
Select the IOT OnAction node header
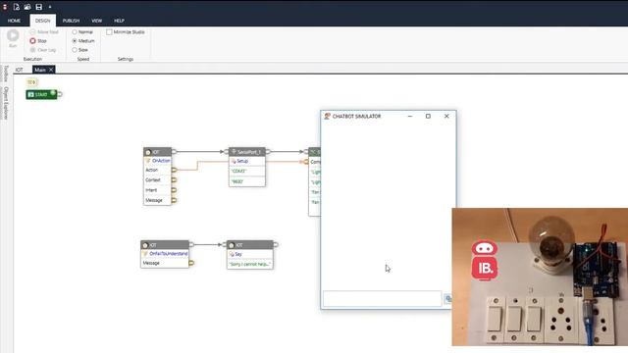pos(157,152)
